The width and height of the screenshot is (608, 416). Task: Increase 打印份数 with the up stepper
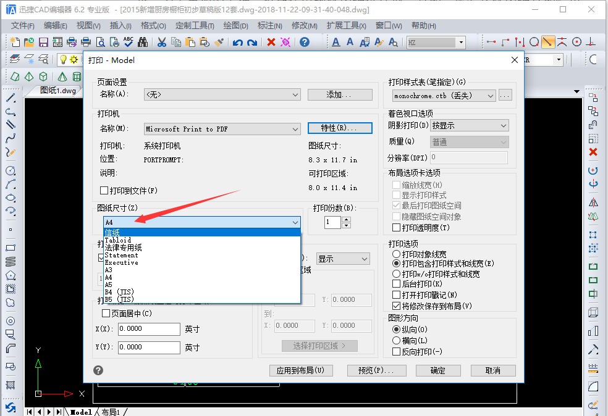[x=346, y=219]
